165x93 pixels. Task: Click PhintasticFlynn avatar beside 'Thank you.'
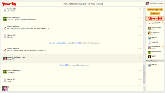coord(5,72)
